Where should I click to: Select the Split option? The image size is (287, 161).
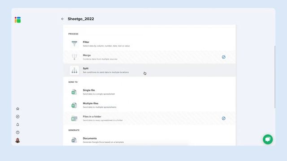pos(149,70)
